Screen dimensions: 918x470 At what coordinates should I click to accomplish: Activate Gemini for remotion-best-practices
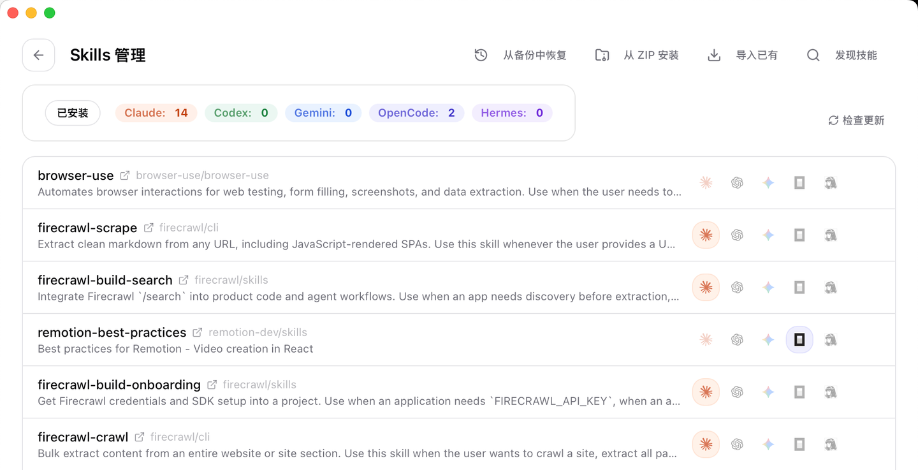point(768,340)
